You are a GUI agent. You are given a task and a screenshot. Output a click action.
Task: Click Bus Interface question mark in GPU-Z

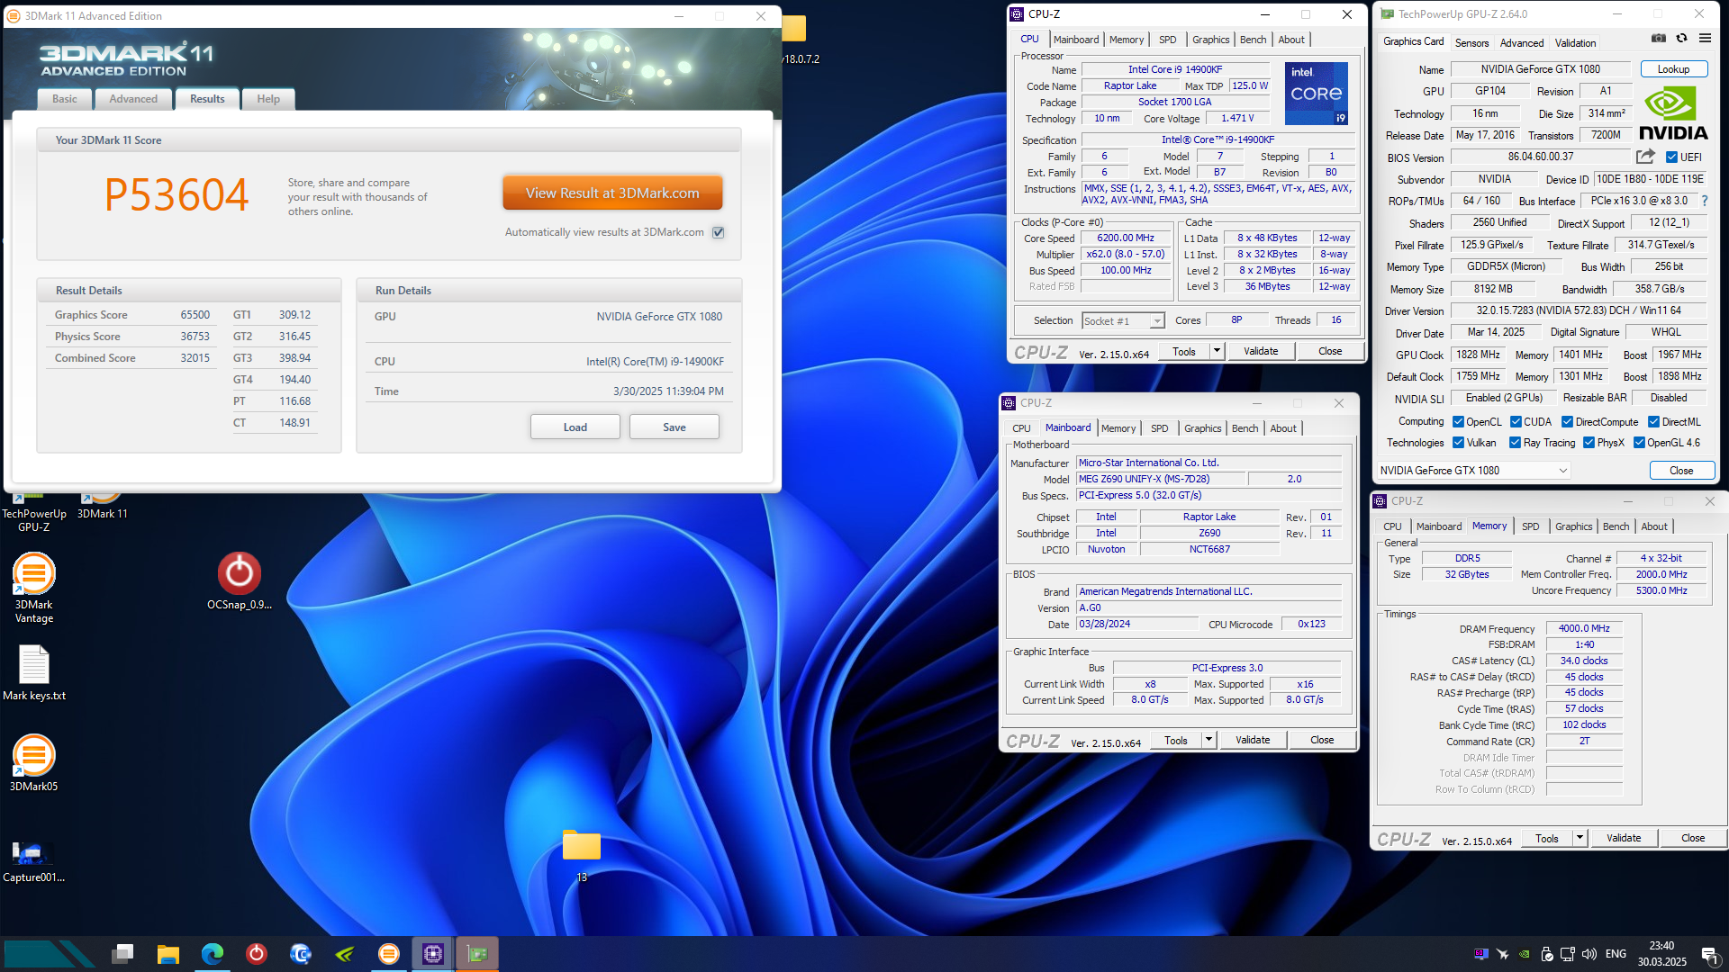pyautogui.click(x=1704, y=201)
